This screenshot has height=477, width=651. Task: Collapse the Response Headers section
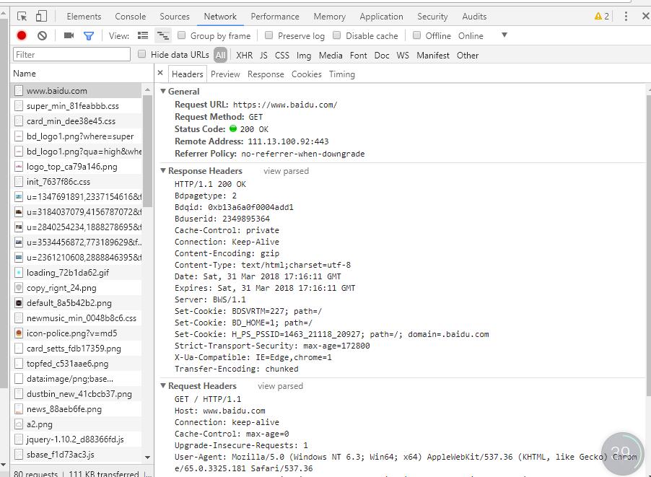(163, 170)
